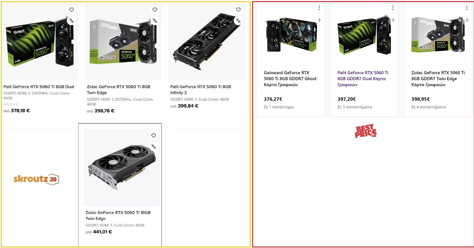
Task: Open purple Palit GeForce RTX 5060 Ti link
Action: [x=363, y=78]
